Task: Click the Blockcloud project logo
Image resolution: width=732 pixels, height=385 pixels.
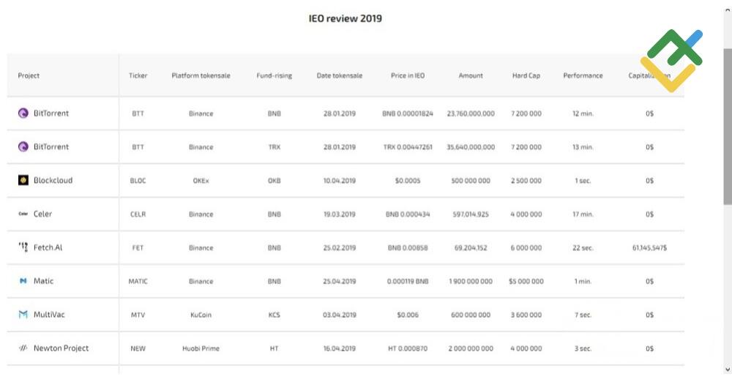Action: 23,180
